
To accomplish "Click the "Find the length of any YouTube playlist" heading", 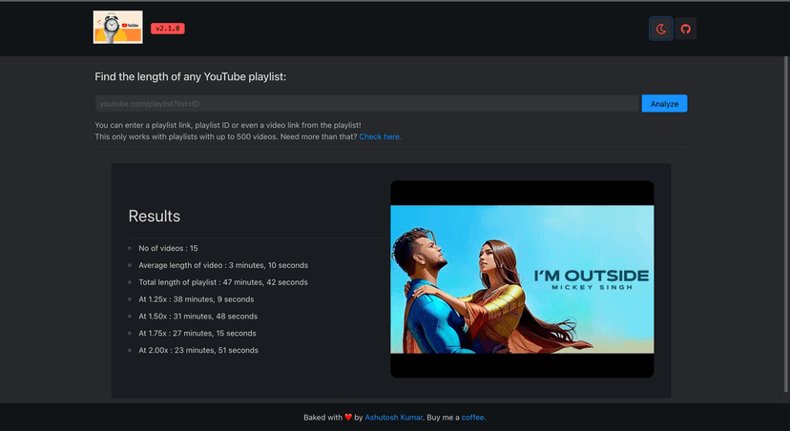I will [x=191, y=77].
